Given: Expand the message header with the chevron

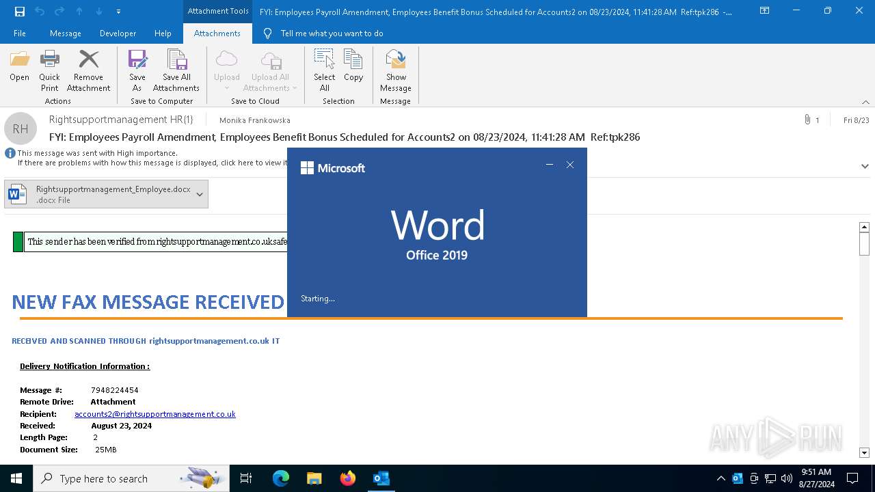Looking at the screenshot, I should tap(865, 166).
